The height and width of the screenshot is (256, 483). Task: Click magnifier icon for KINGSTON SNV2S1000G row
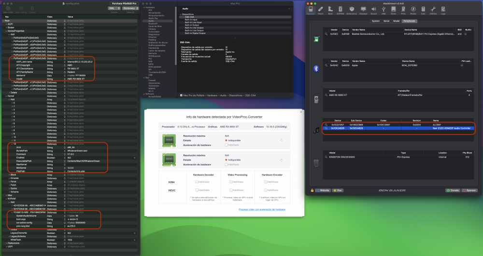click(x=326, y=157)
